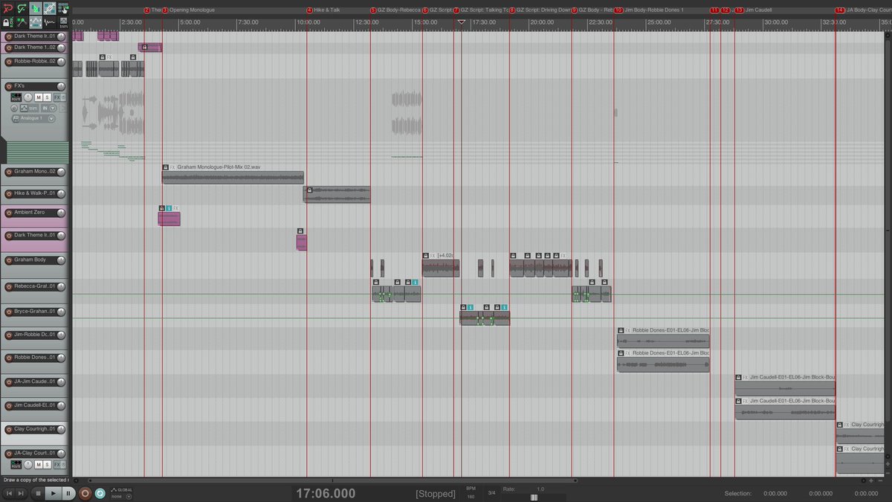Toggle the locking padlock toolbar icon
Viewport: 892px width, 502px height.
pos(7,22)
